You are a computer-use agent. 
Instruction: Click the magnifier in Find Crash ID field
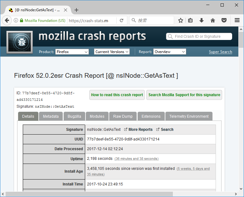pos(170,37)
